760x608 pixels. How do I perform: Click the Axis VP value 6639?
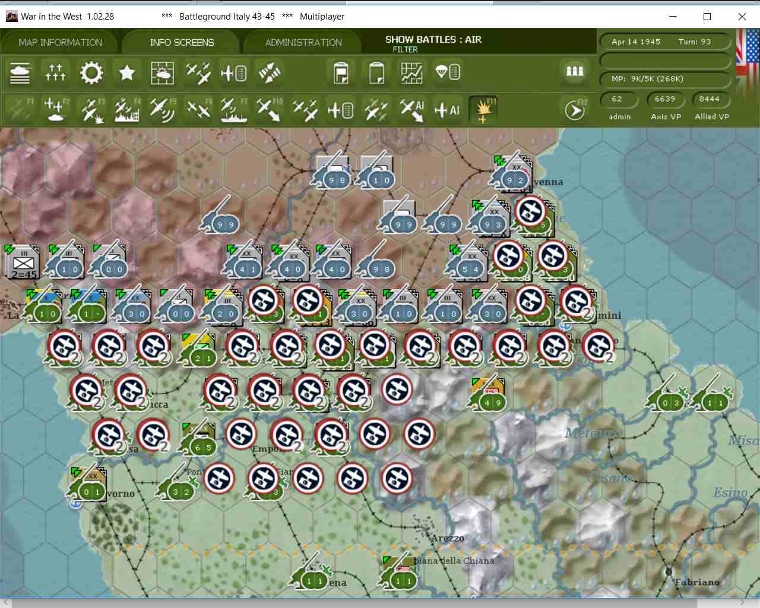click(x=665, y=99)
